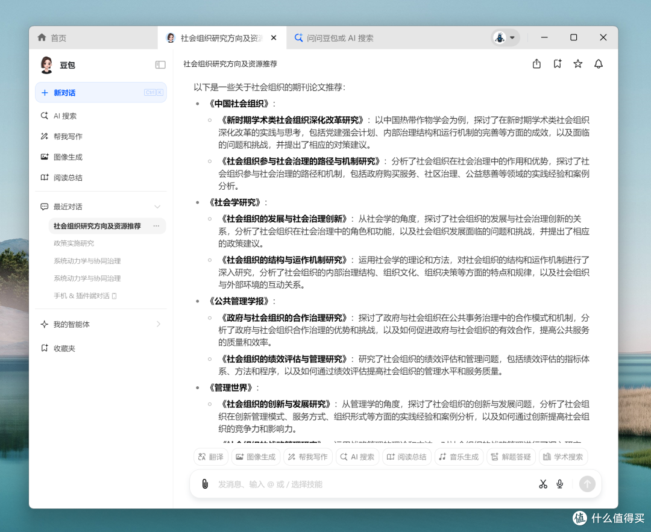651x532 pixels.
Task: Click the 帮我写作 skill chip above input
Action: click(x=308, y=457)
